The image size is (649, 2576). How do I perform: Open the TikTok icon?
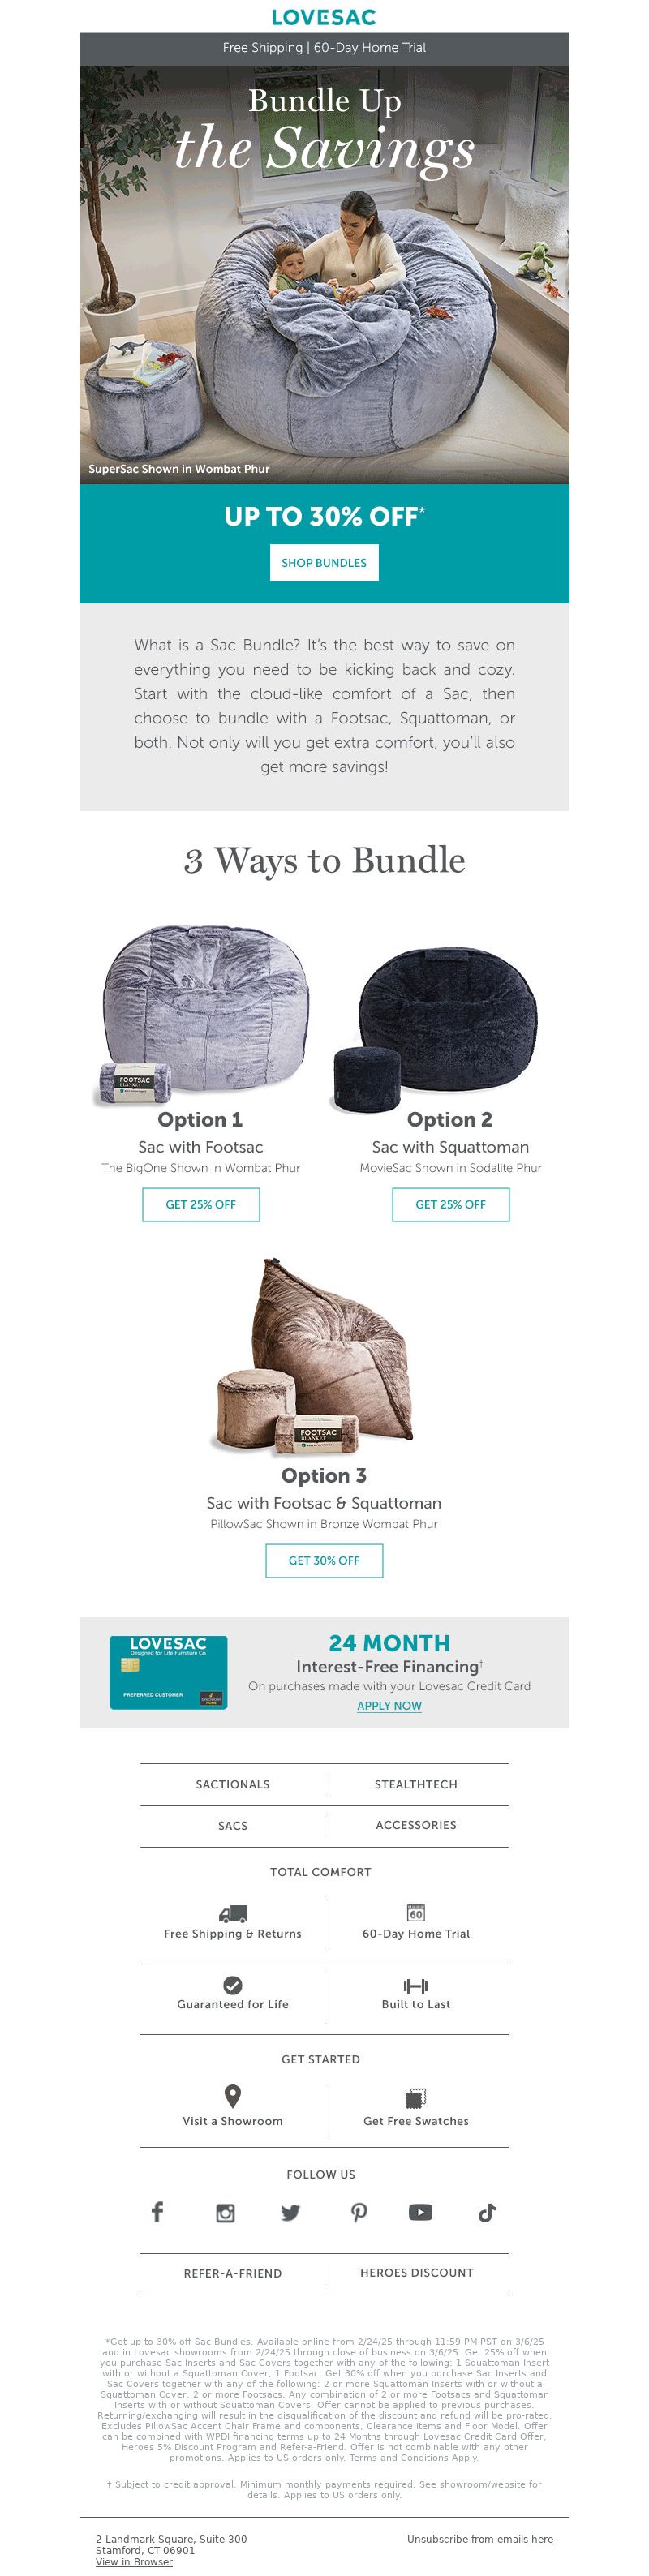click(487, 2213)
